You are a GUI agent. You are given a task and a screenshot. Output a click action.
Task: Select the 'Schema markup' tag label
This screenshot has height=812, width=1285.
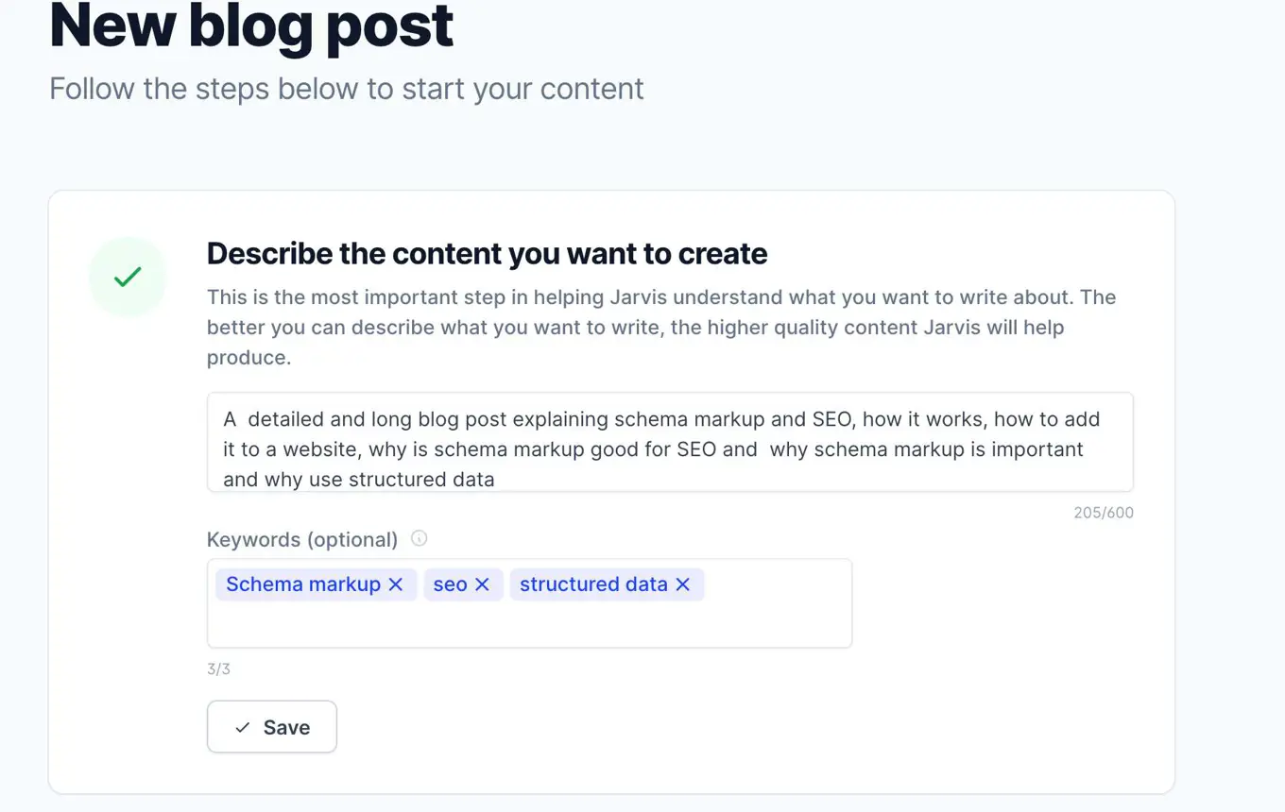pos(302,584)
